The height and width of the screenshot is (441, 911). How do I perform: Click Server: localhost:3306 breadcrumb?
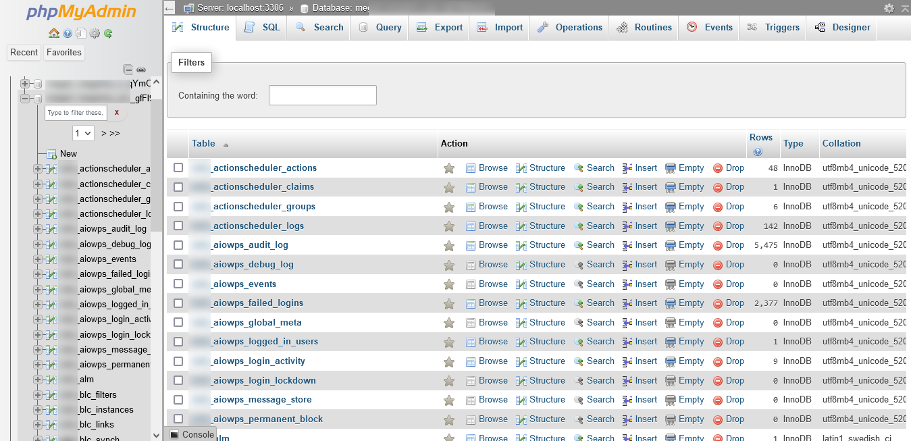point(240,8)
